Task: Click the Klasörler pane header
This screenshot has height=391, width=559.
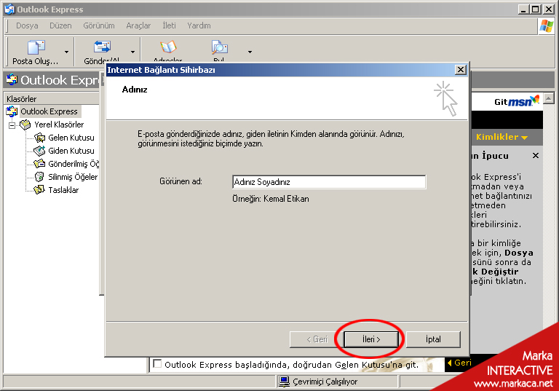Action: click(52, 98)
